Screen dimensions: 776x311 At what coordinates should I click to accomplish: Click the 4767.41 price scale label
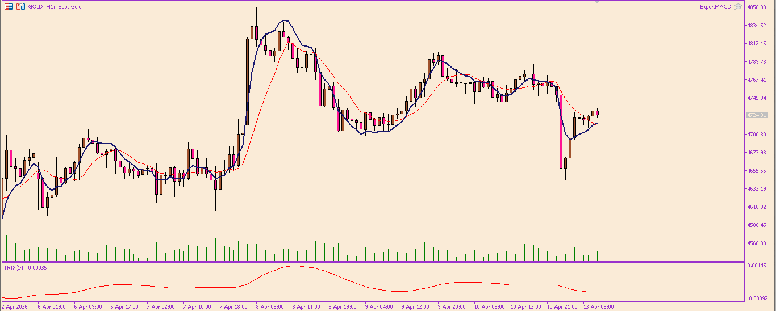757,80
